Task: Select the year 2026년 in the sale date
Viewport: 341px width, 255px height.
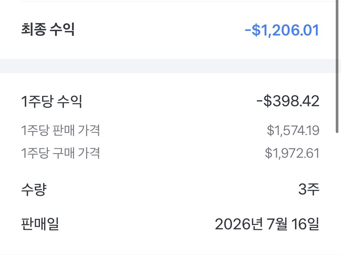Action: pyautogui.click(x=239, y=224)
